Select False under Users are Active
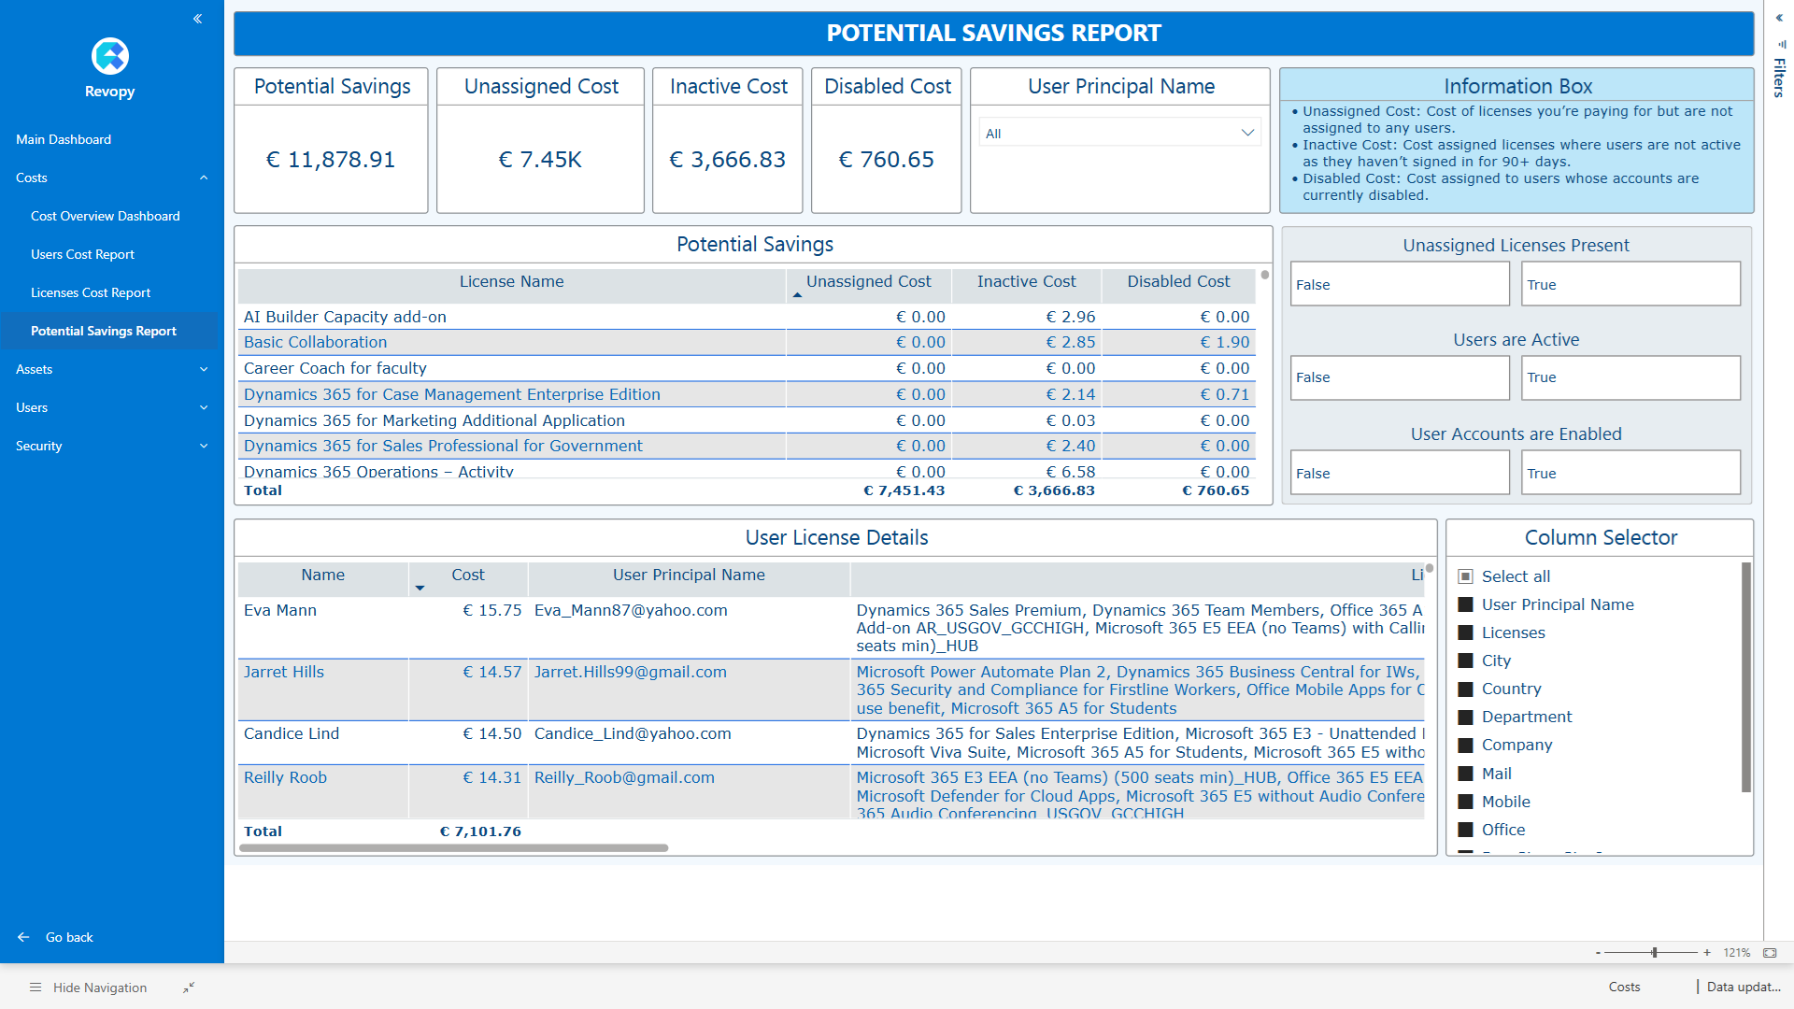The width and height of the screenshot is (1794, 1009). [x=1400, y=377]
